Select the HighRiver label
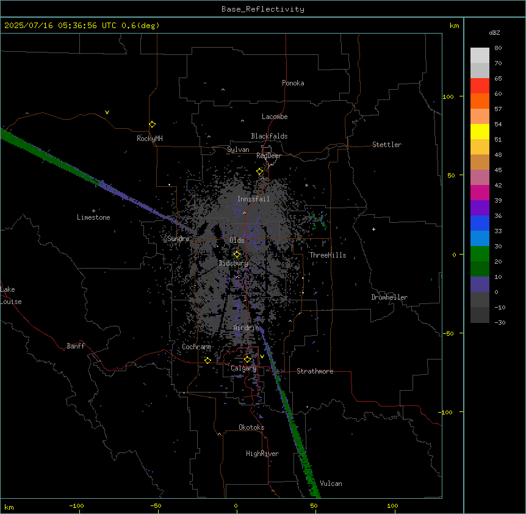Screen dimensions: 526x514 pos(262,454)
